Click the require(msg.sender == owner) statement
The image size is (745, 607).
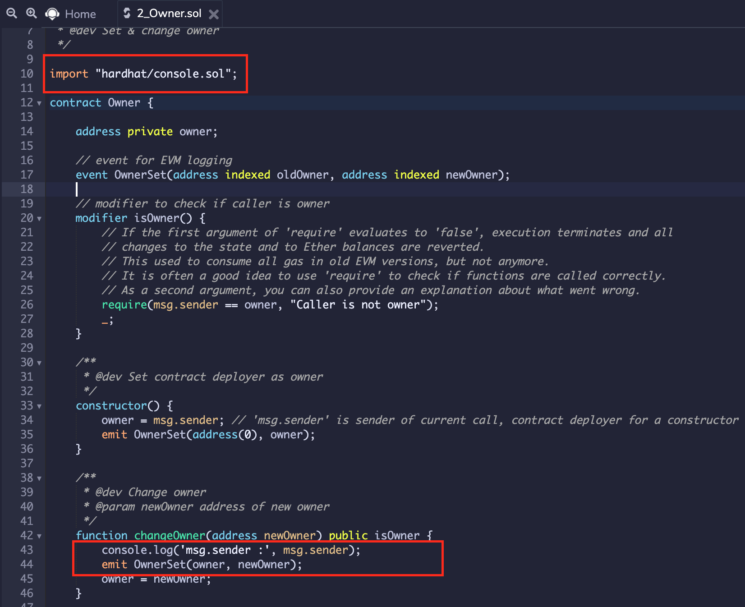click(270, 304)
